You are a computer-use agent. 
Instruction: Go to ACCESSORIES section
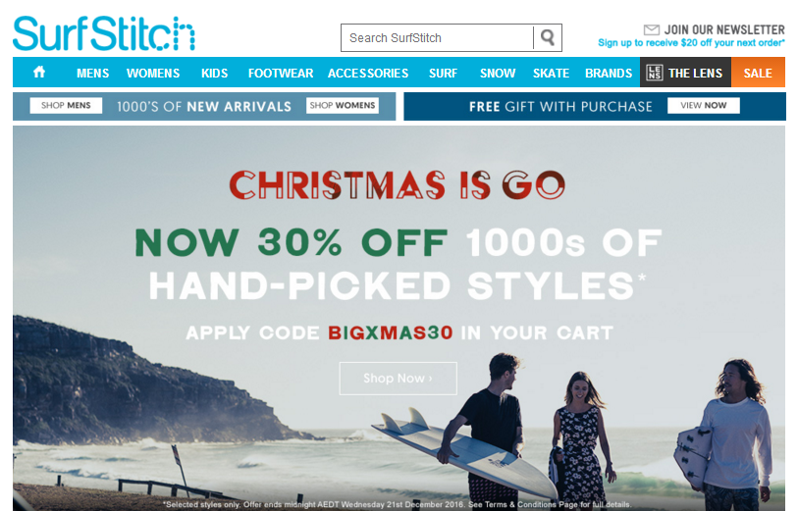coord(368,74)
